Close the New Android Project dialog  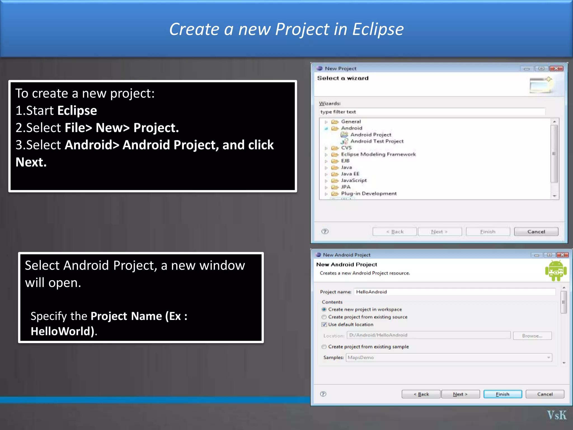tap(562, 255)
